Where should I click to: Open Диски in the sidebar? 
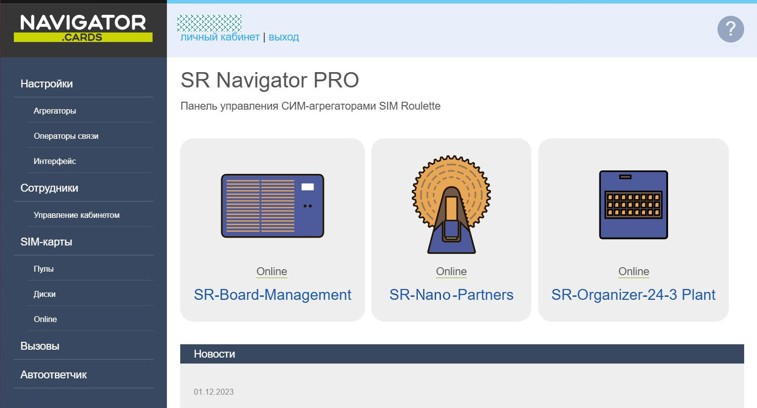[44, 294]
